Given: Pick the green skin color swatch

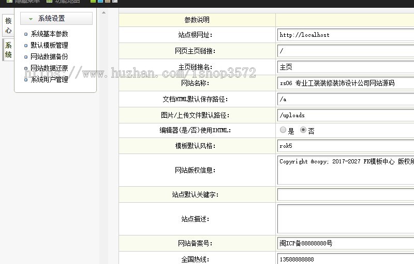Looking at the screenshot, I should point(93,1).
